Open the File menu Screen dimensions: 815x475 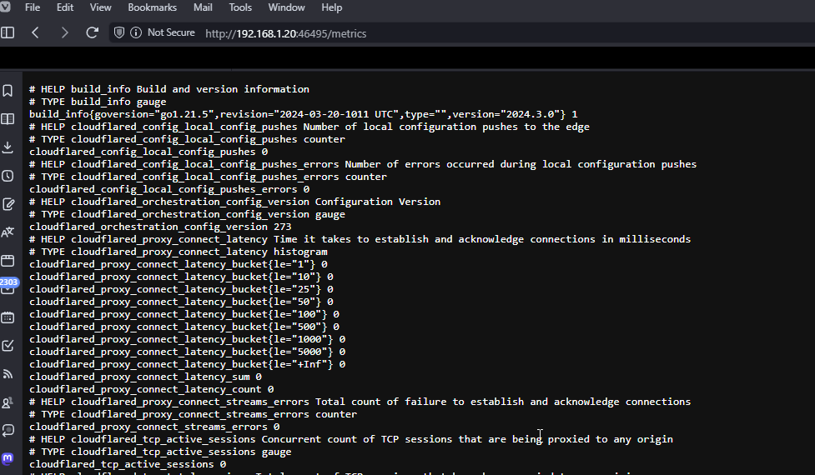[33, 7]
